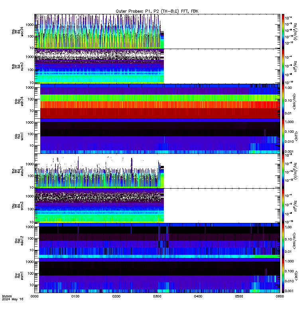Screen dimensions: 299x319
Task: Click the color bar beside thb fff eac34 panel
Action: point(283,32)
